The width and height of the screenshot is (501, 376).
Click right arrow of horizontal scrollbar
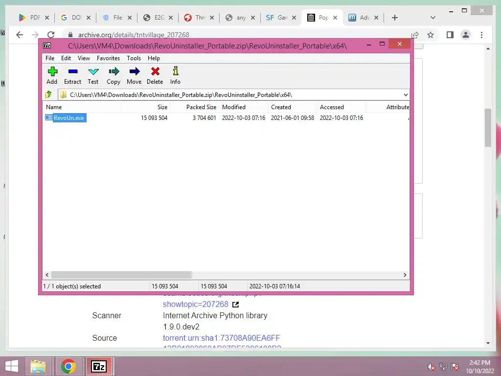[405, 275]
